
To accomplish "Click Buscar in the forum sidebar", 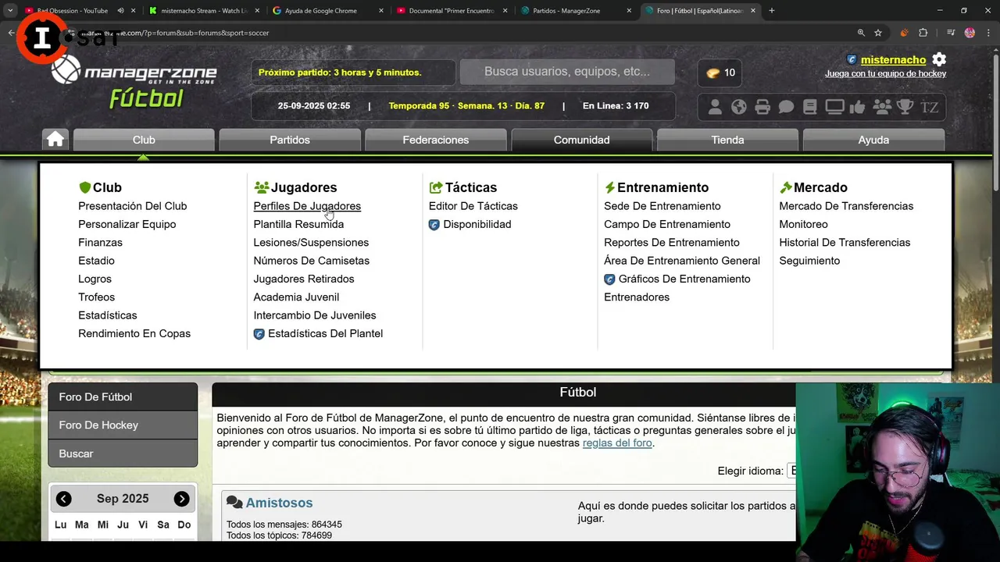I will [x=123, y=454].
